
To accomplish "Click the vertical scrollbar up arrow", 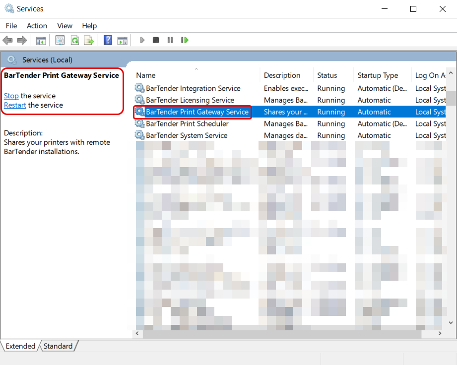I will pyautogui.click(x=451, y=73).
